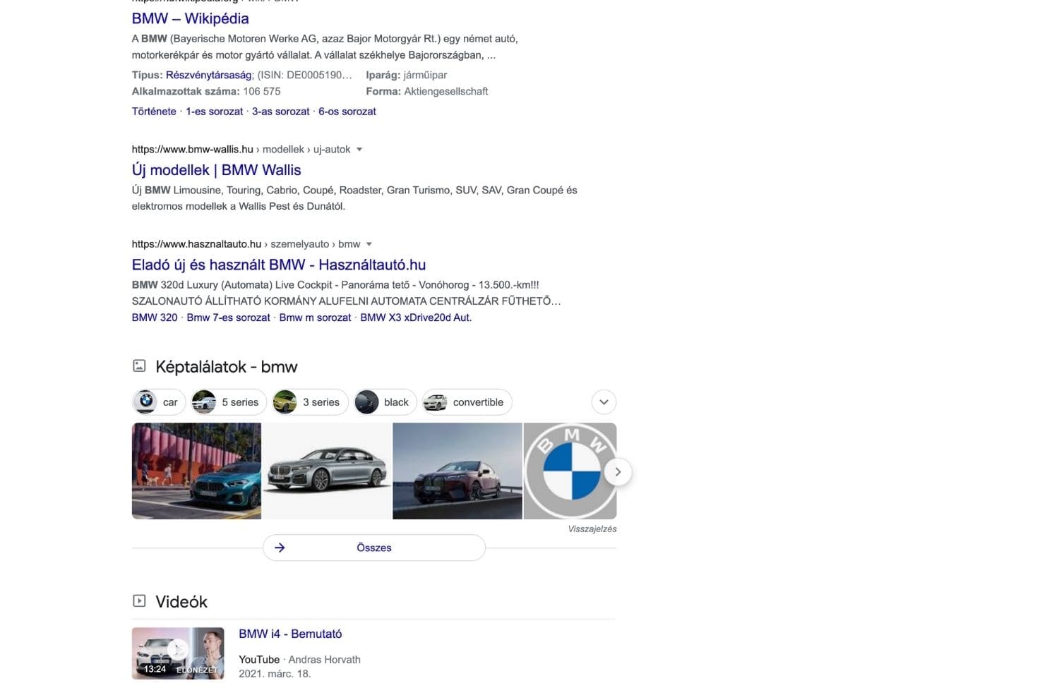Click the video icon beside Videók
Screen dimensions: 1059x688
point(139,601)
